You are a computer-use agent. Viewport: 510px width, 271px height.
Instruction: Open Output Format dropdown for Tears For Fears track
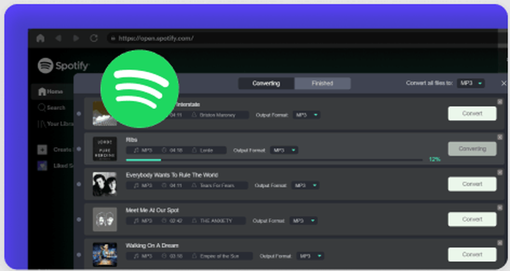(305, 186)
